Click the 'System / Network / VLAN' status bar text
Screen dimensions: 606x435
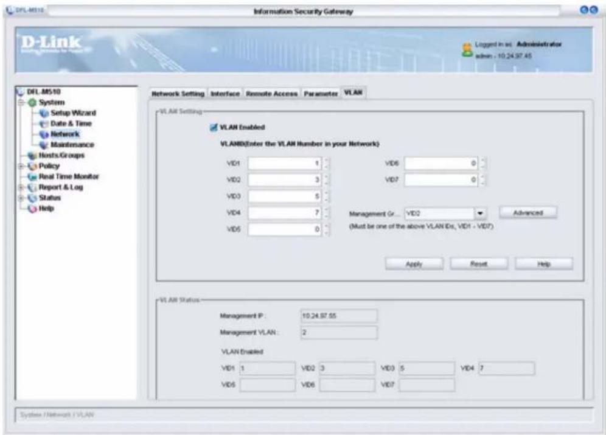[x=57, y=415]
